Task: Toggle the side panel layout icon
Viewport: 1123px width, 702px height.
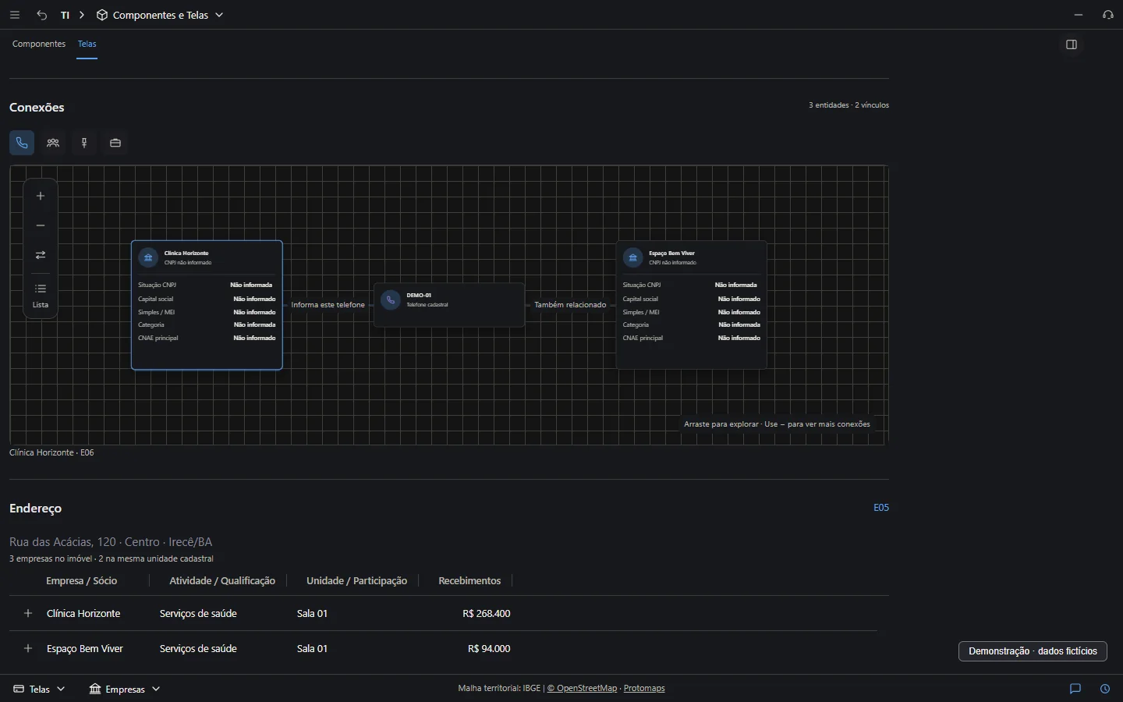Action: tap(1072, 44)
